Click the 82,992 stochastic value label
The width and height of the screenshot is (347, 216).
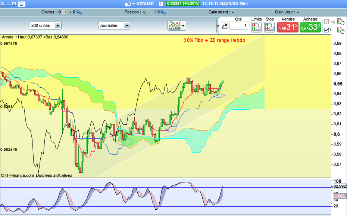click(x=340, y=187)
